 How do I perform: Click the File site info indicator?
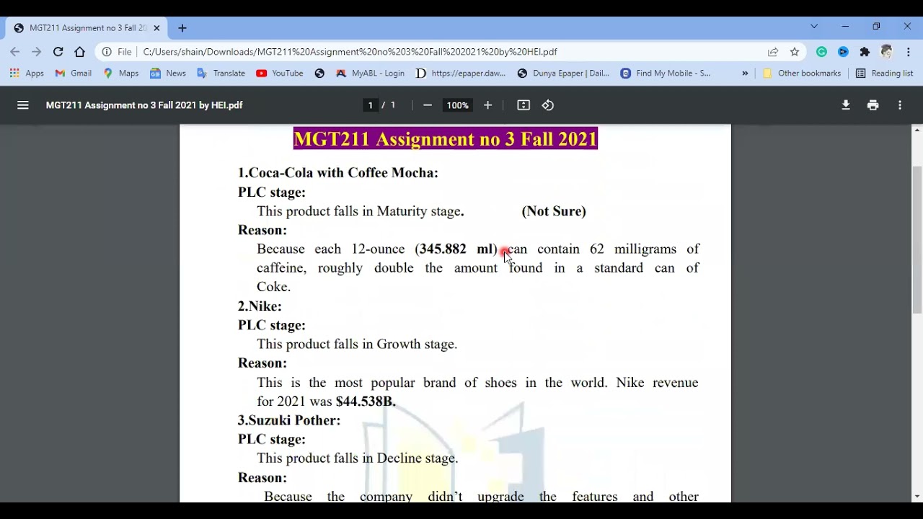pos(117,52)
